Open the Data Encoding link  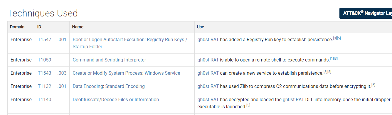[x=88, y=86]
